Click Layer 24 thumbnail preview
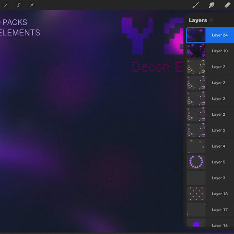The width and height of the screenshot is (234, 234). 196,35
